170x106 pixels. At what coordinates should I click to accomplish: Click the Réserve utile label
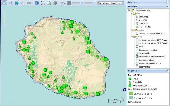(x=144, y=67)
